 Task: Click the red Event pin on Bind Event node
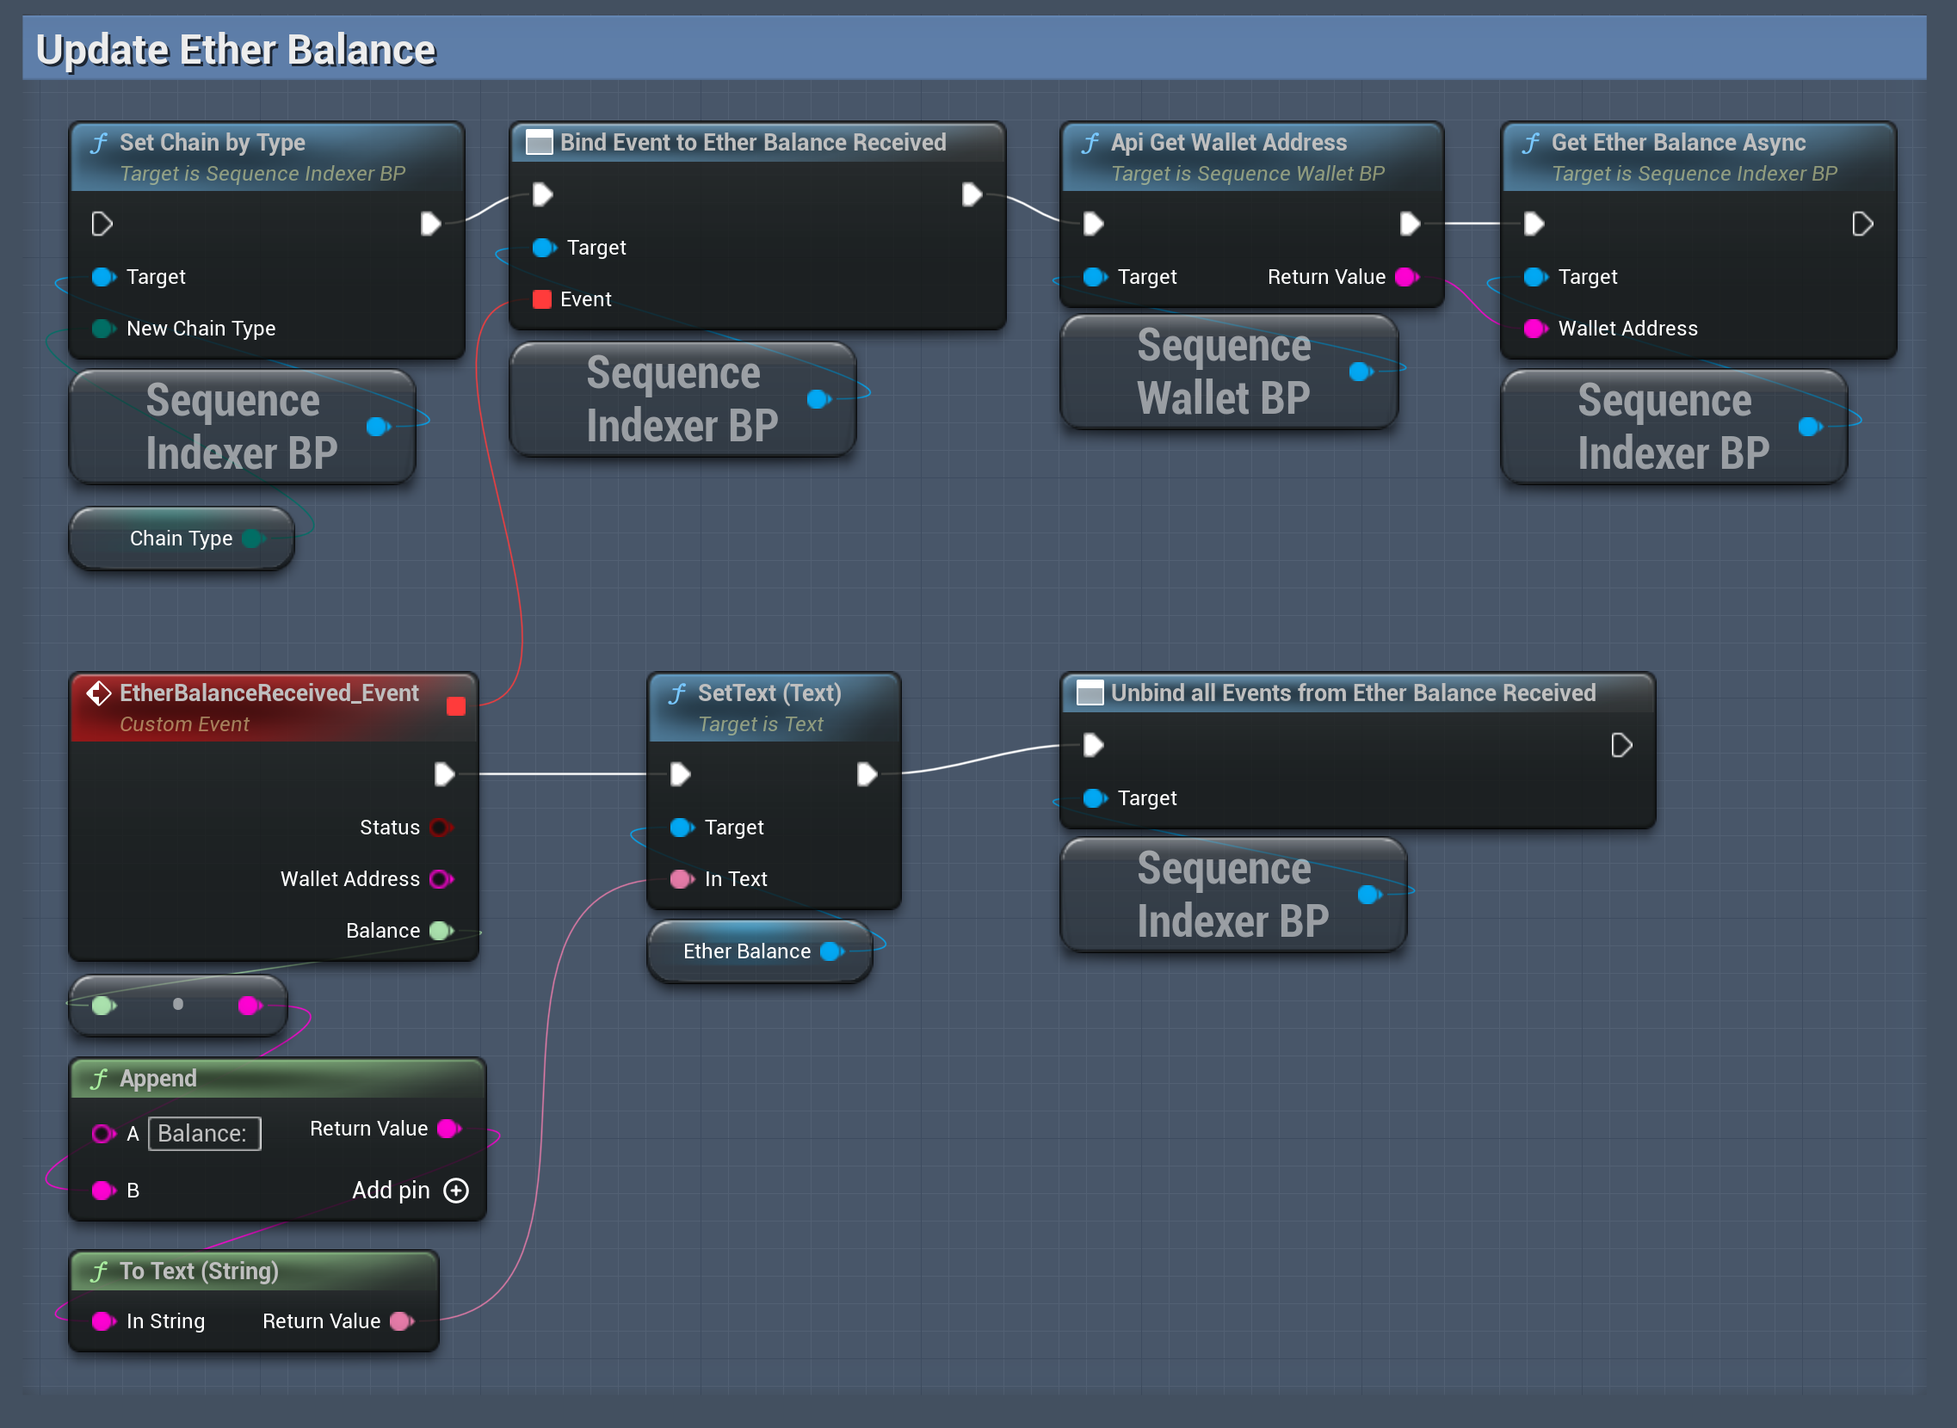542,299
